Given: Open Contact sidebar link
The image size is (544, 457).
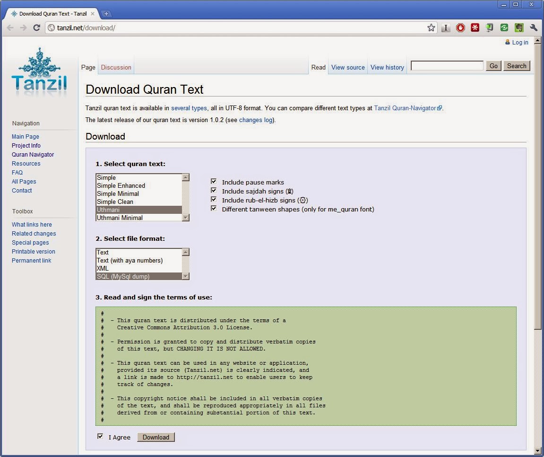Looking at the screenshot, I should 22,191.
